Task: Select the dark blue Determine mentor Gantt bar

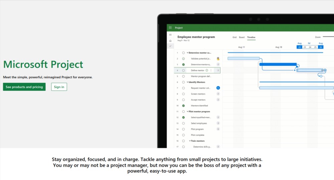Action: tap(278, 64)
